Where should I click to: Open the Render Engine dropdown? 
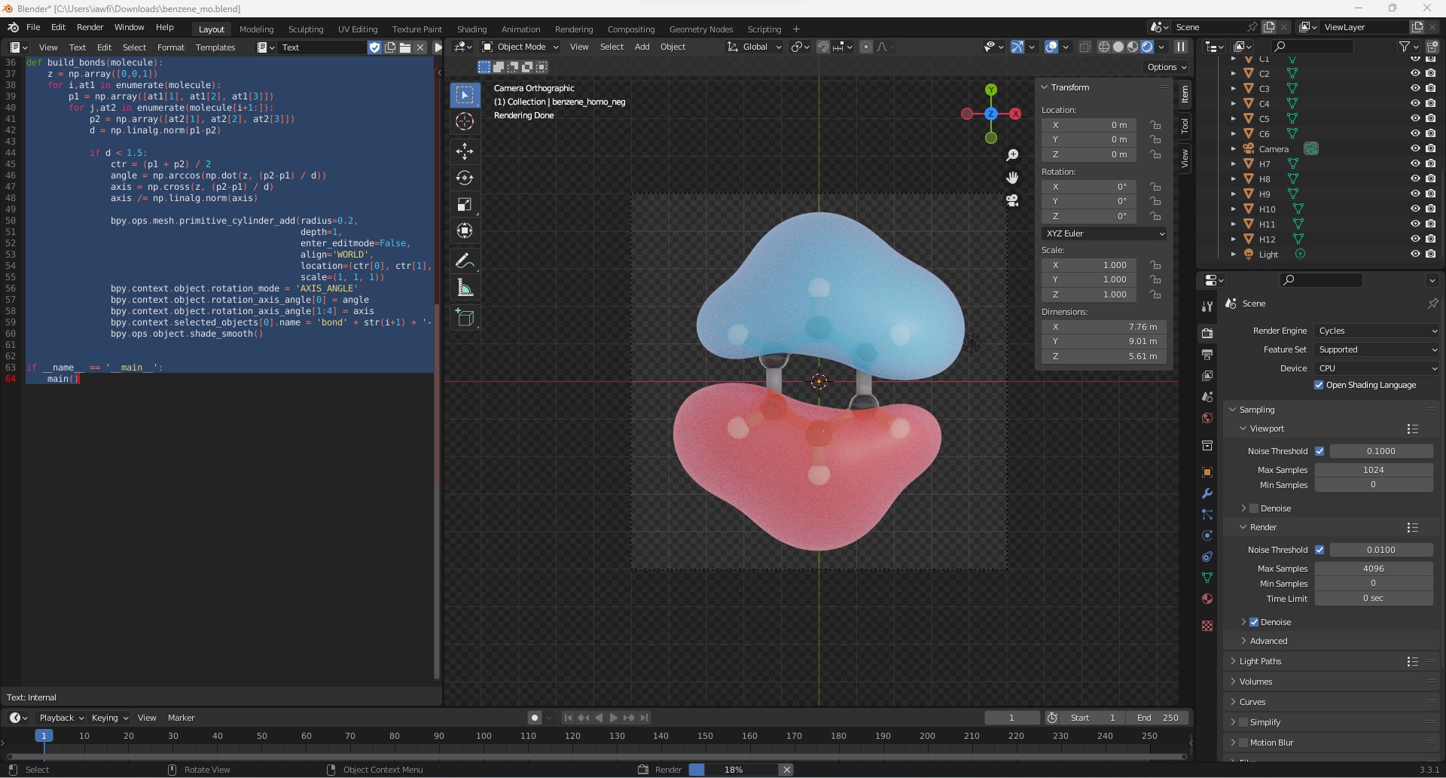(1377, 331)
